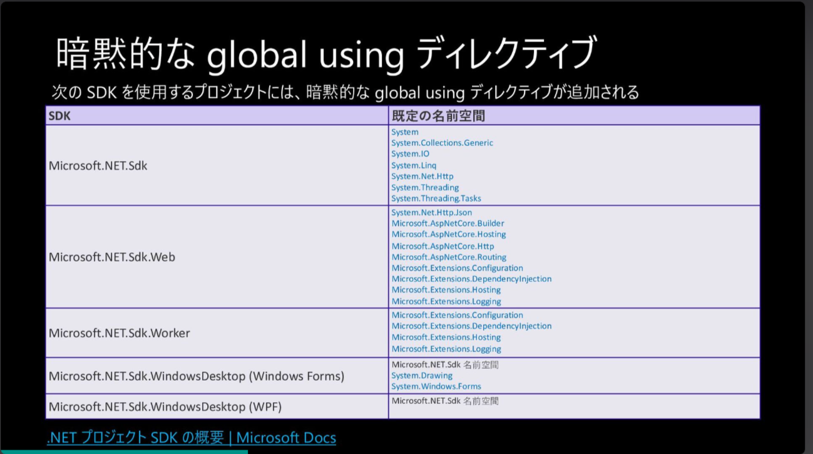Select the 既定の名前空間 column header
Image resolution: width=813 pixels, height=454 pixels.
[x=574, y=116]
